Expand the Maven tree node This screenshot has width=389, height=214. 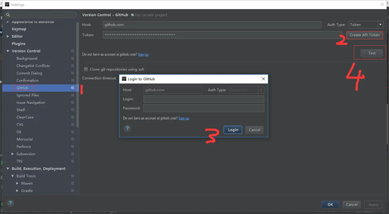click(17, 183)
